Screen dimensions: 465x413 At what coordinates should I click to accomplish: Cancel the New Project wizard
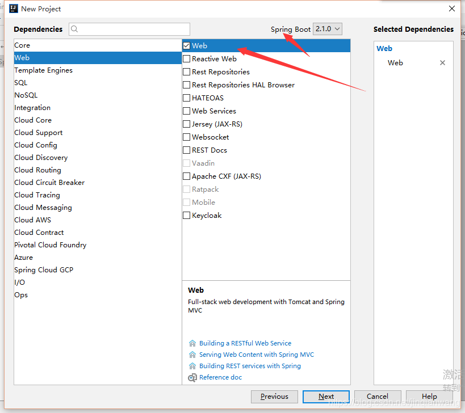[x=378, y=397]
